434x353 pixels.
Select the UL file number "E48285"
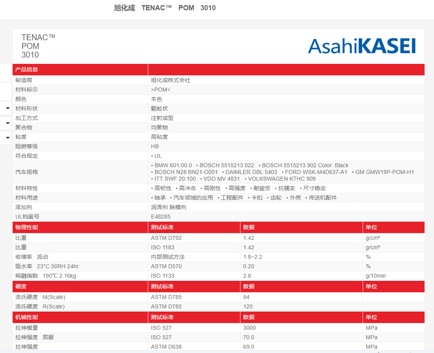[160, 217]
